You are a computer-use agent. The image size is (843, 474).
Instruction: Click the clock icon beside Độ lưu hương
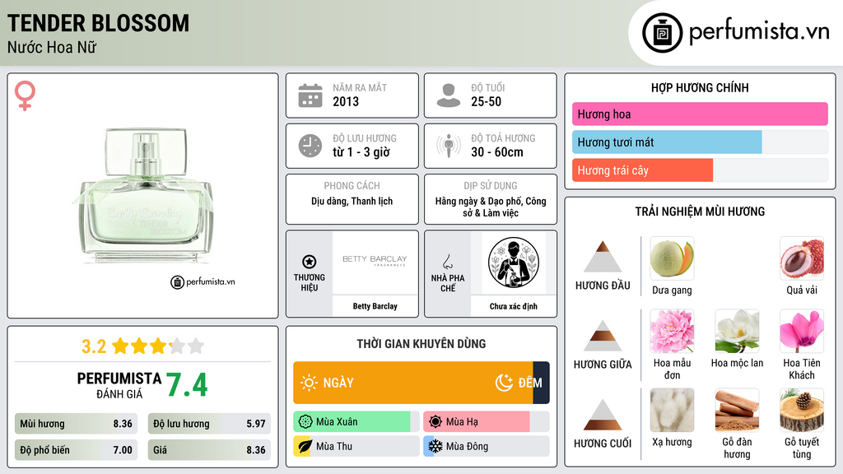310,146
